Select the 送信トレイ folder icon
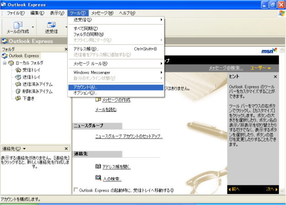Viewport: 286px width, 205px height. point(18,77)
